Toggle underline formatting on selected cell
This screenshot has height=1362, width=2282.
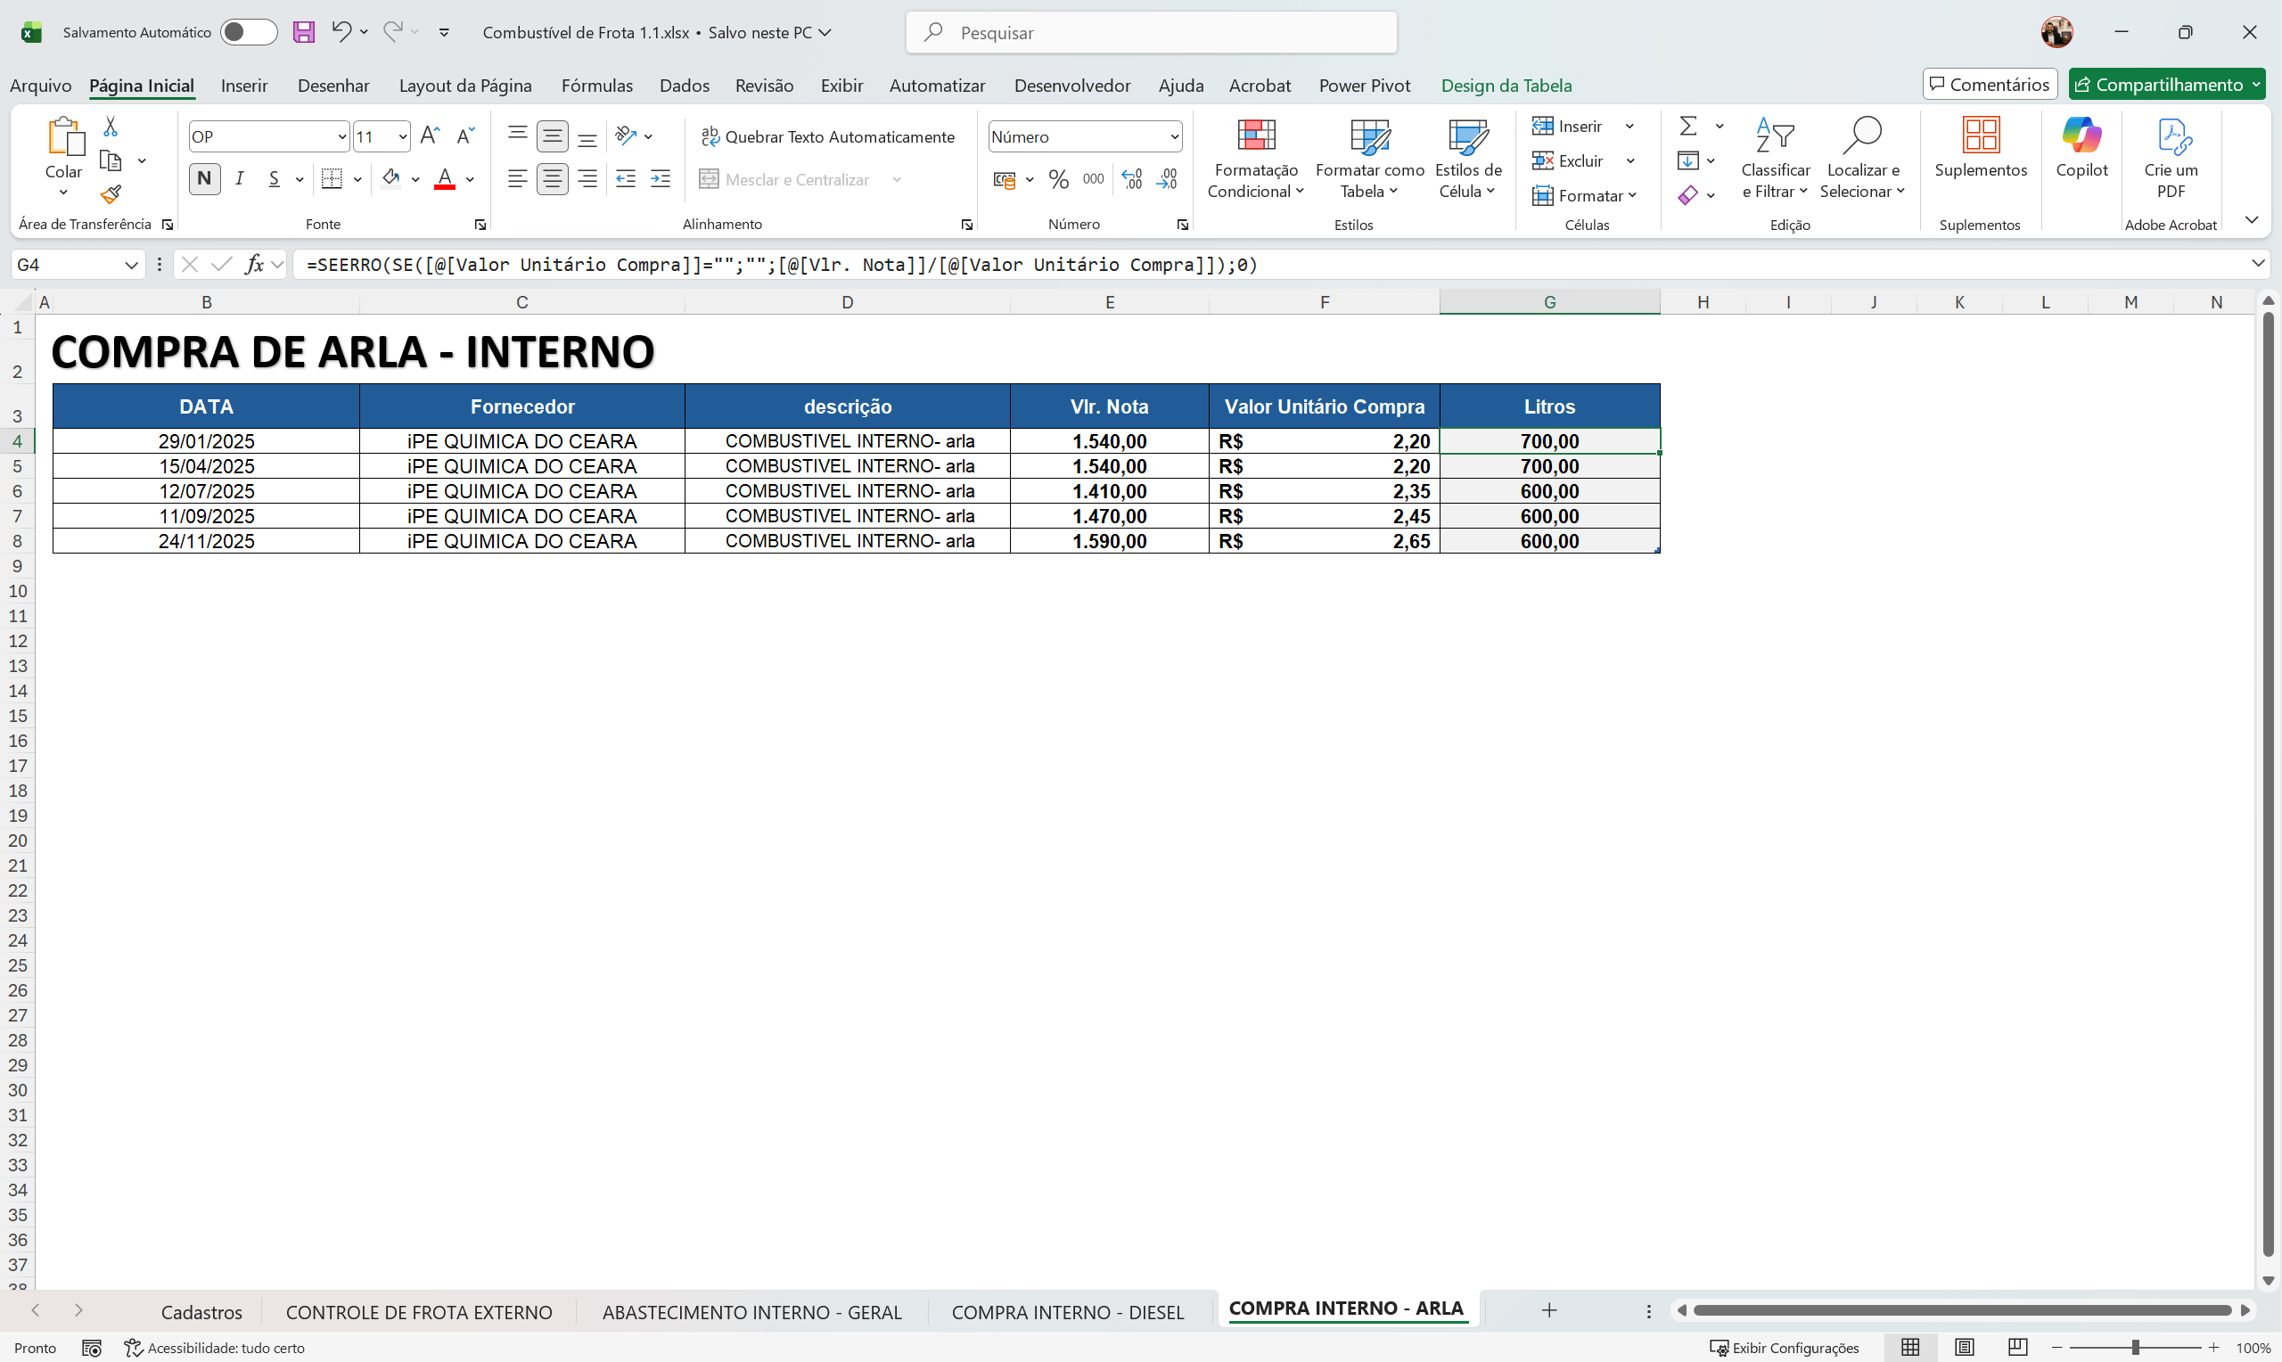(x=275, y=179)
